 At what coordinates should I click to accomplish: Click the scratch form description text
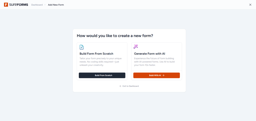coord(100,62)
